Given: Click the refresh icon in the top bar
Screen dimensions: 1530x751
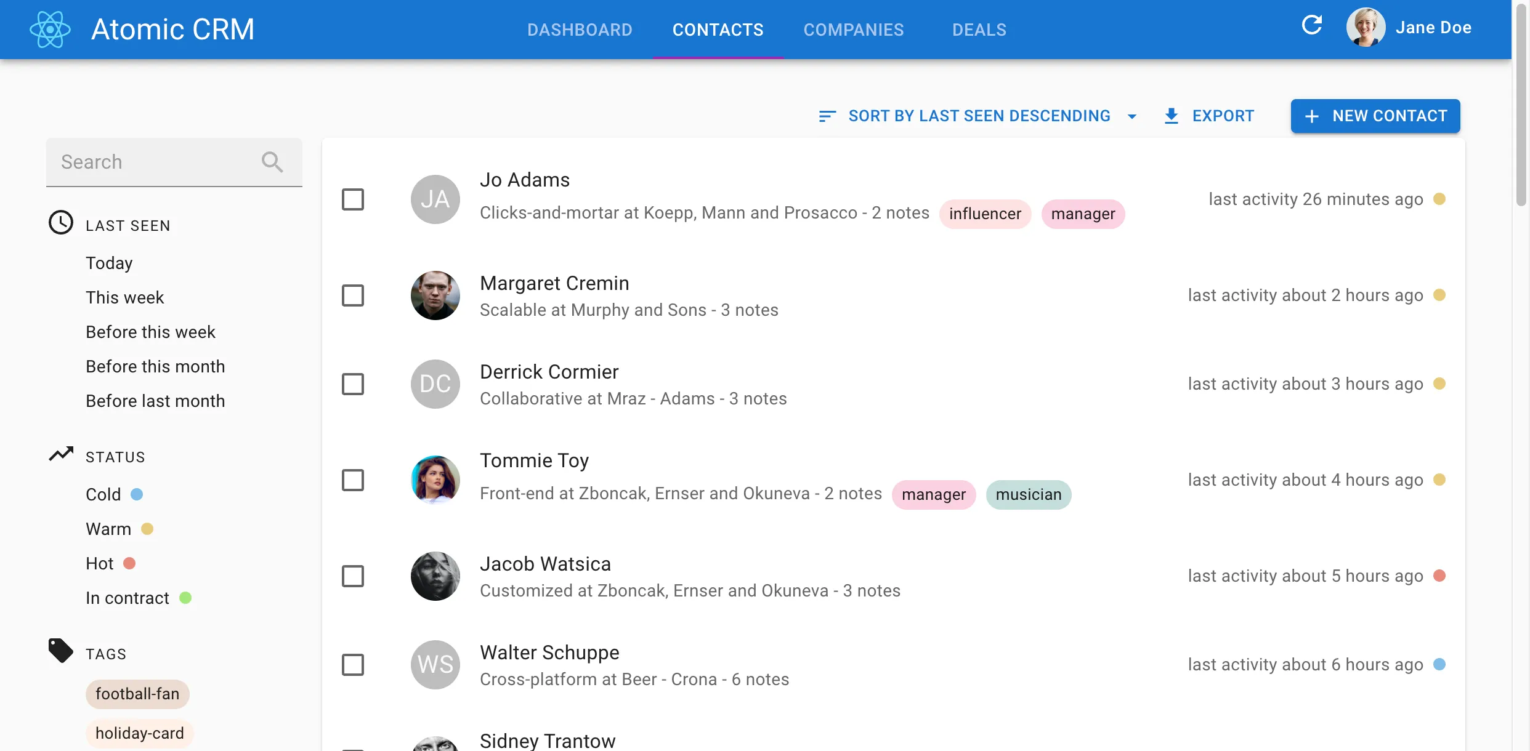Looking at the screenshot, I should click(x=1311, y=25).
